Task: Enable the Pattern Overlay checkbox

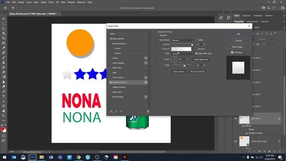Action: pos(110,87)
